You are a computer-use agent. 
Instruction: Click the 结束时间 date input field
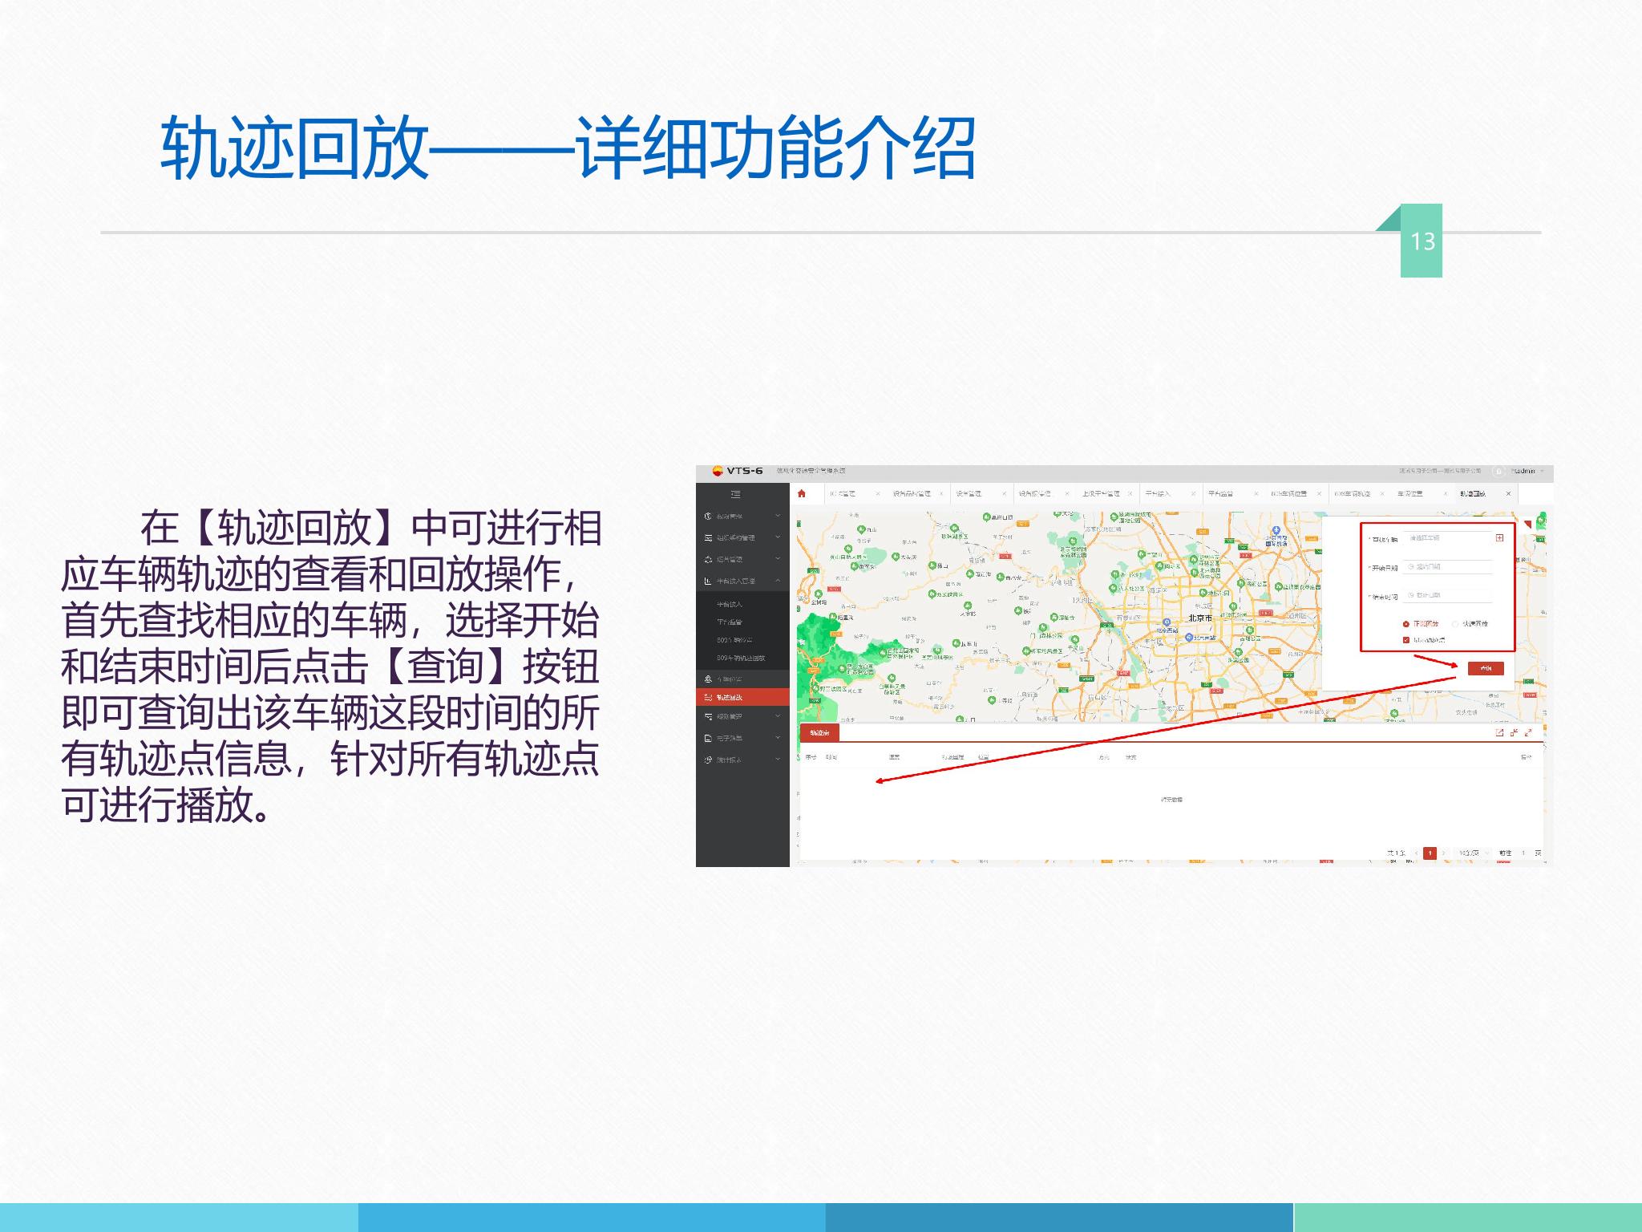point(1449,596)
